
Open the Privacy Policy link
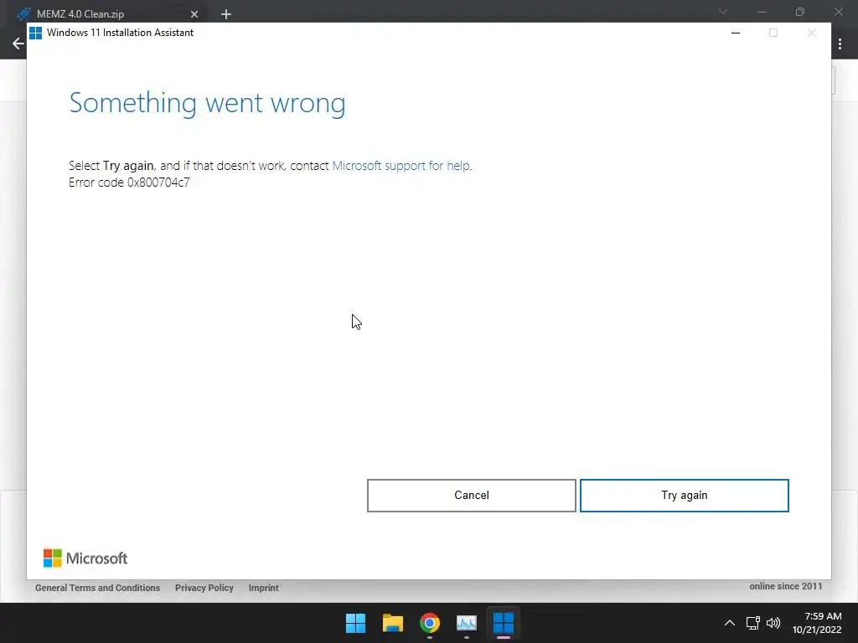coord(204,588)
